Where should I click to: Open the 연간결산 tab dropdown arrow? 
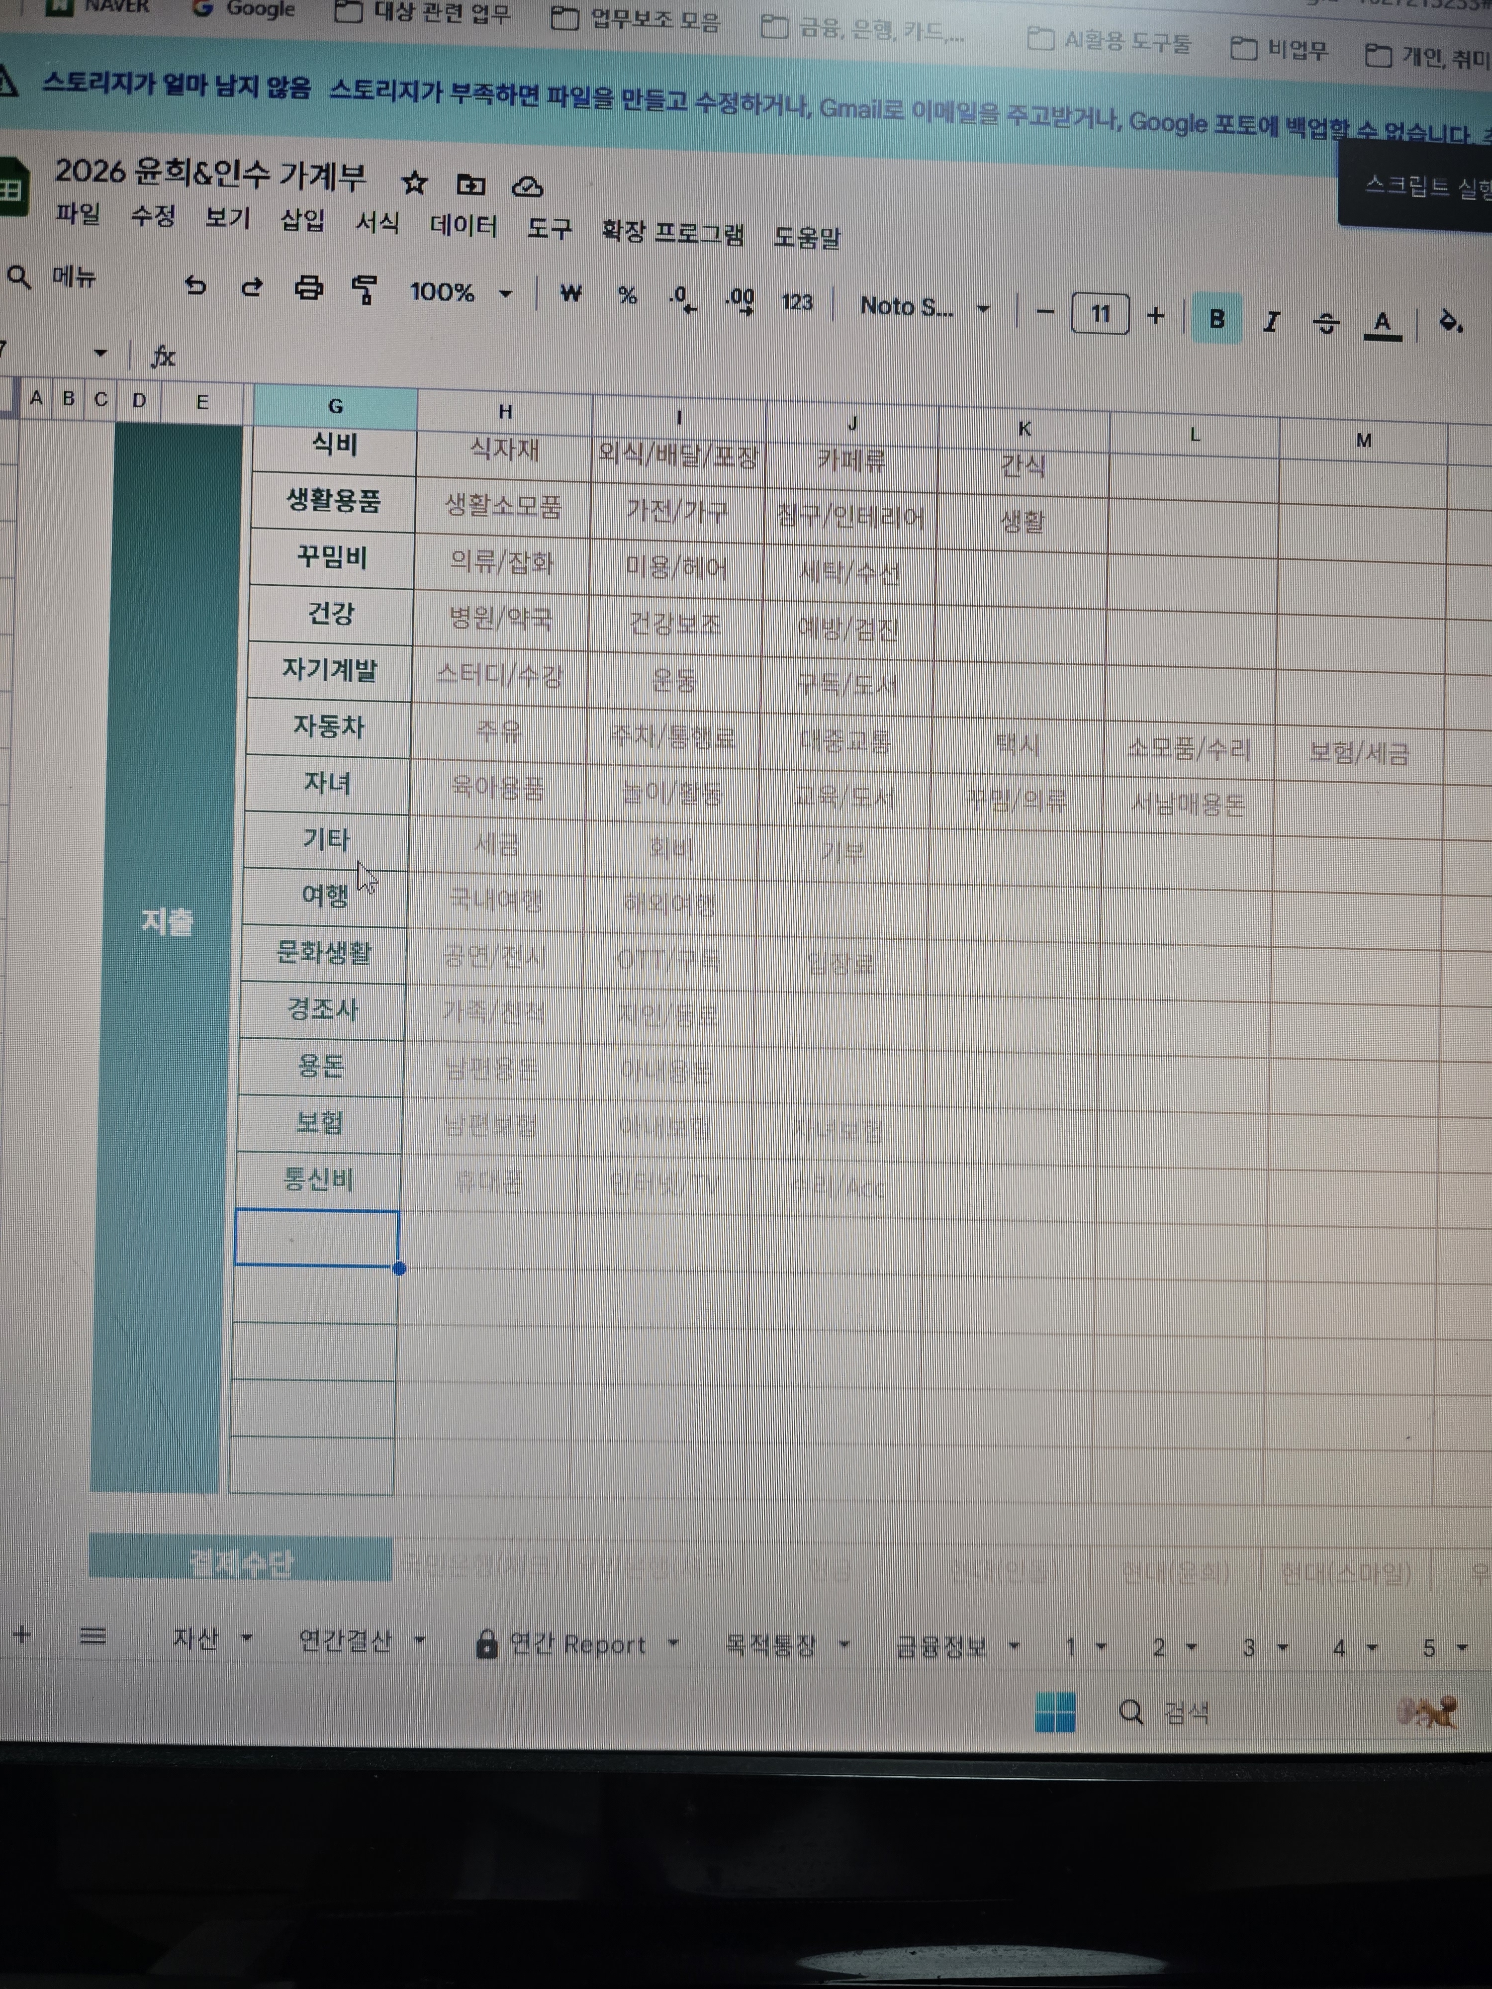419,1640
